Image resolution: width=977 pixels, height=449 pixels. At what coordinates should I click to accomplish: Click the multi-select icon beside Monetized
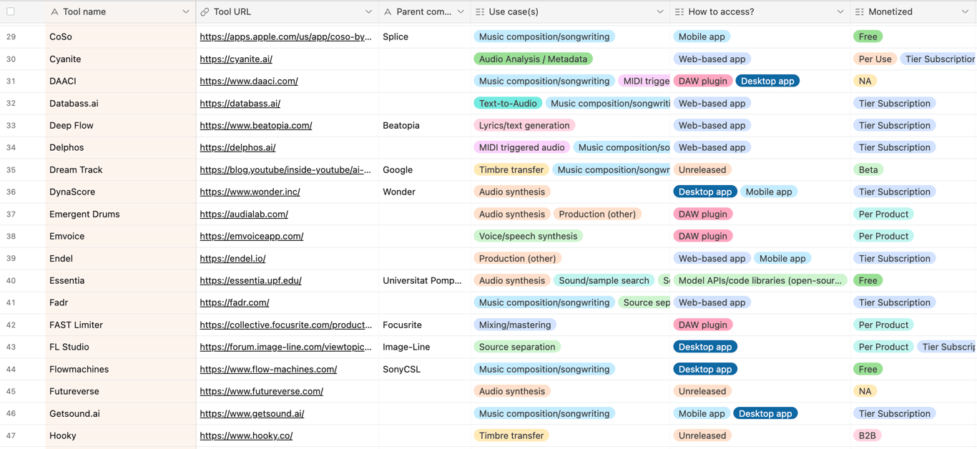[860, 11]
